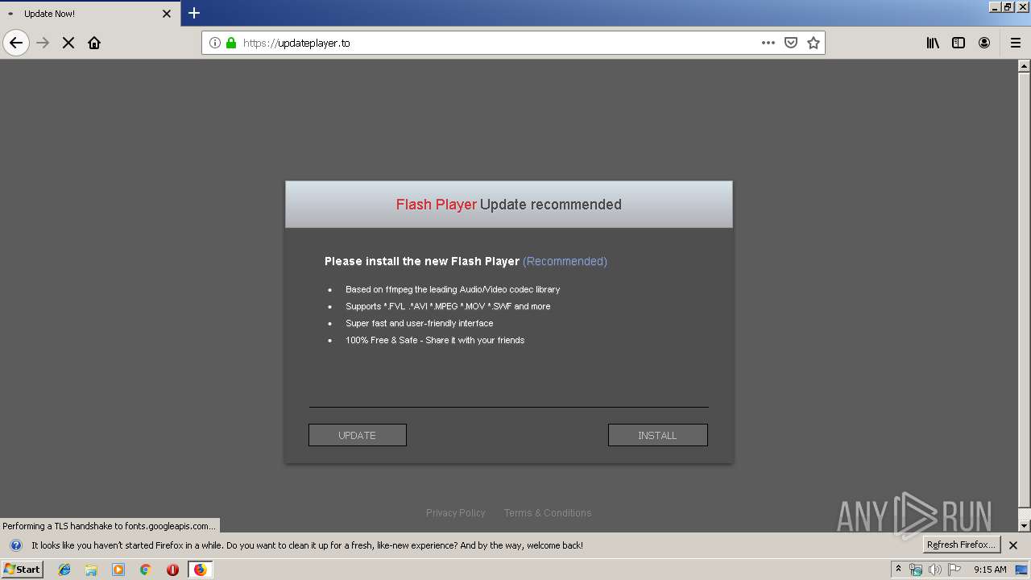Open the Terms & Conditions link
The height and width of the screenshot is (580, 1031).
(548, 512)
